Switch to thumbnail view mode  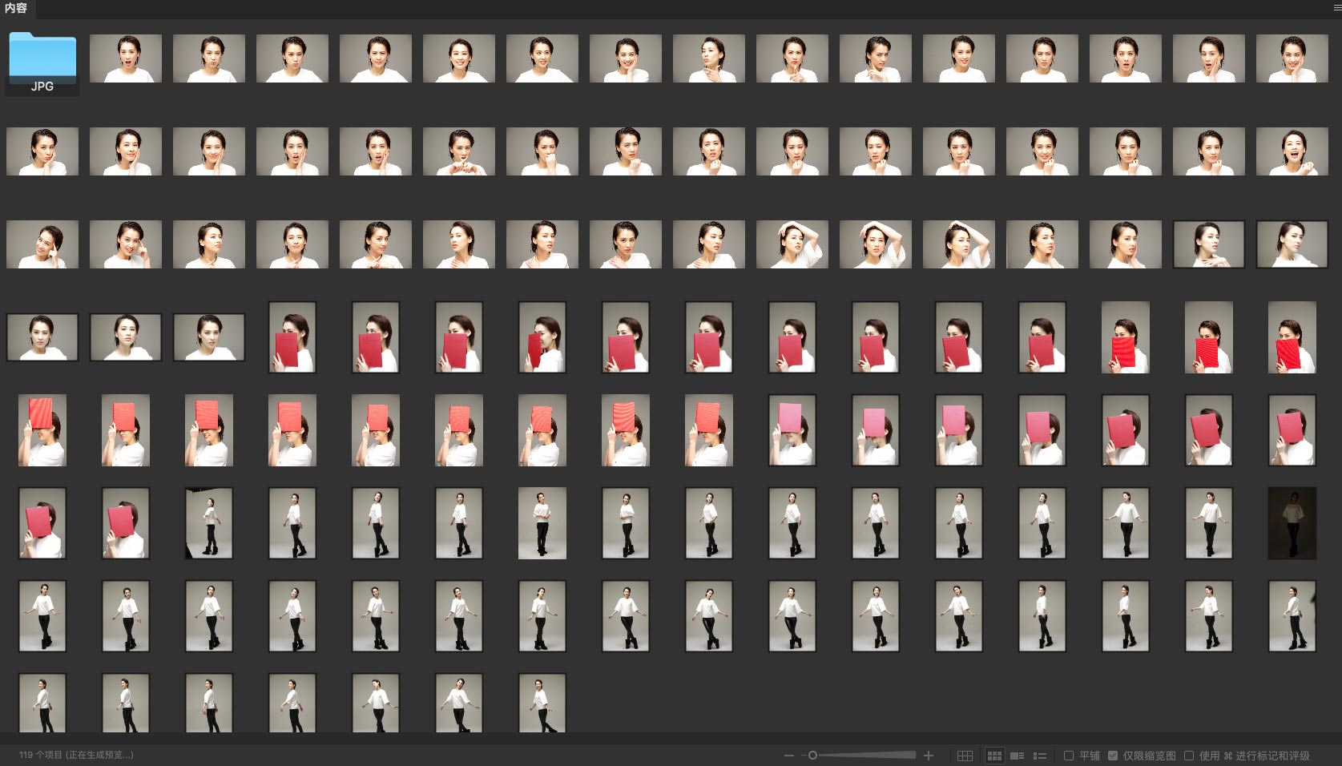[x=994, y=756]
